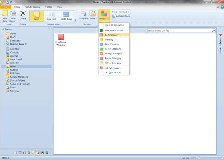
Task: Create a New Note
Action: click(5, 16)
